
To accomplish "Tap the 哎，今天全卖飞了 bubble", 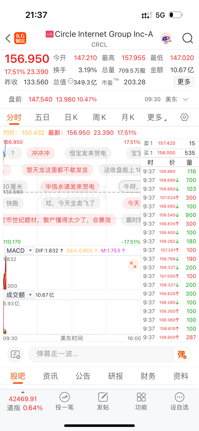I will tap(70, 203).
